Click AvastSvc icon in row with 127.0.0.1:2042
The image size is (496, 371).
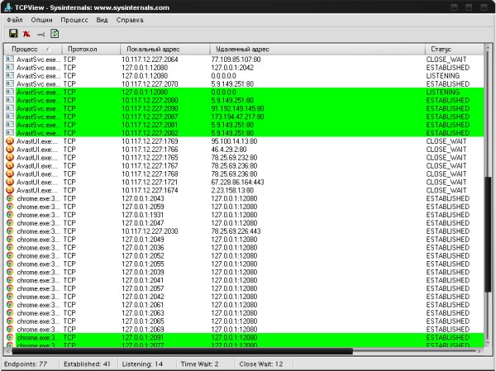[x=10, y=68]
